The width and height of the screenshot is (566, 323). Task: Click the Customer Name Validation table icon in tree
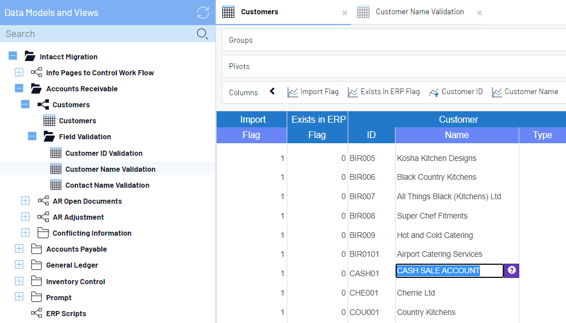(56, 169)
